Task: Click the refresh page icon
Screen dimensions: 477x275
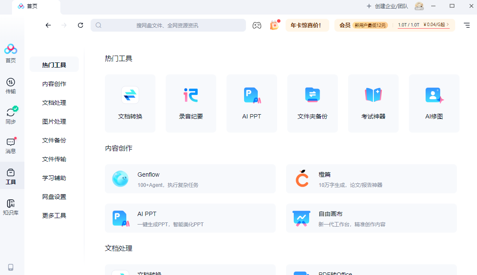Action: point(80,25)
